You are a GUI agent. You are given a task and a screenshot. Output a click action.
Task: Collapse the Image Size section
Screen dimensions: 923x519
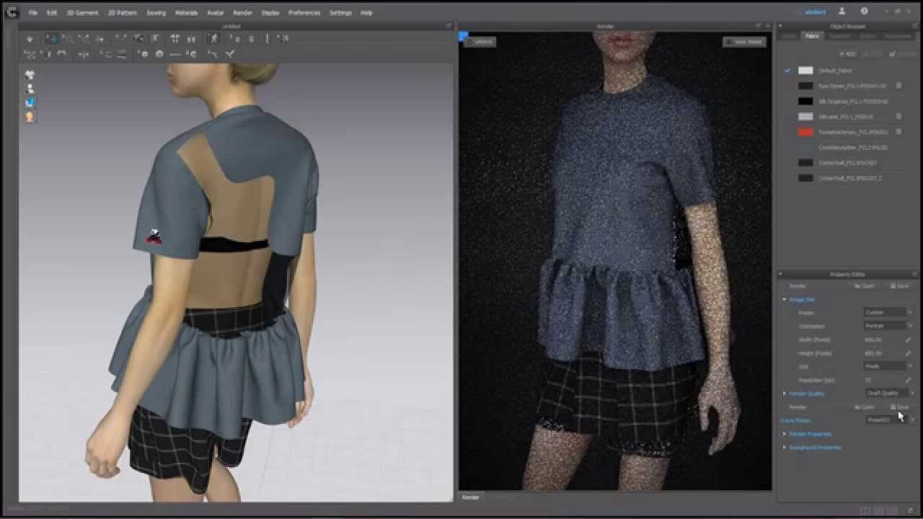[785, 299]
